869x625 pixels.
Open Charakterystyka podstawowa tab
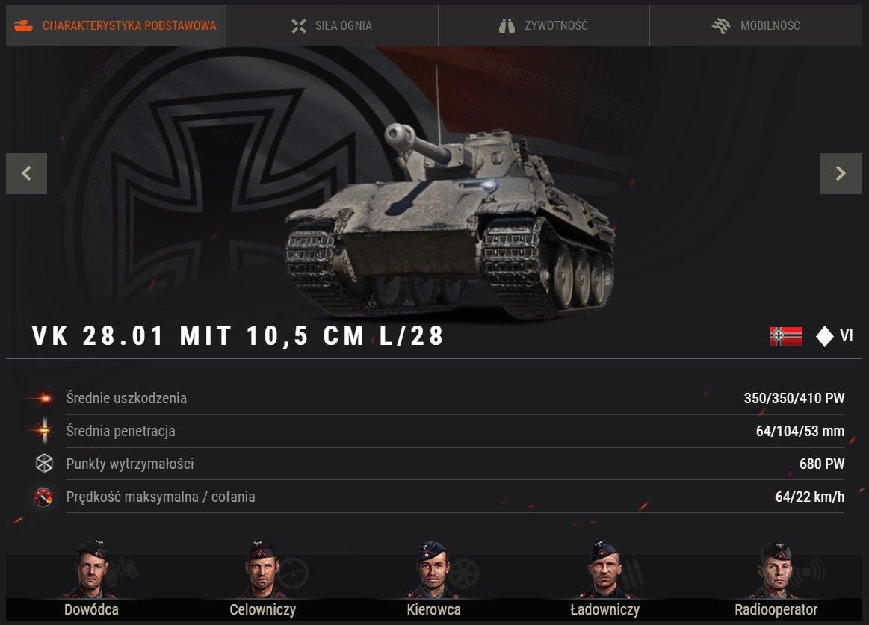[x=116, y=25]
